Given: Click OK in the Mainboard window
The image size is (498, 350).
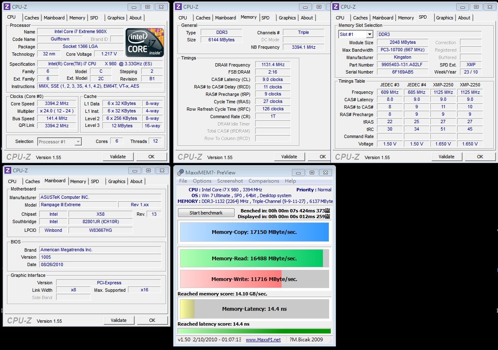Looking at the screenshot, I should coord(152,320).
